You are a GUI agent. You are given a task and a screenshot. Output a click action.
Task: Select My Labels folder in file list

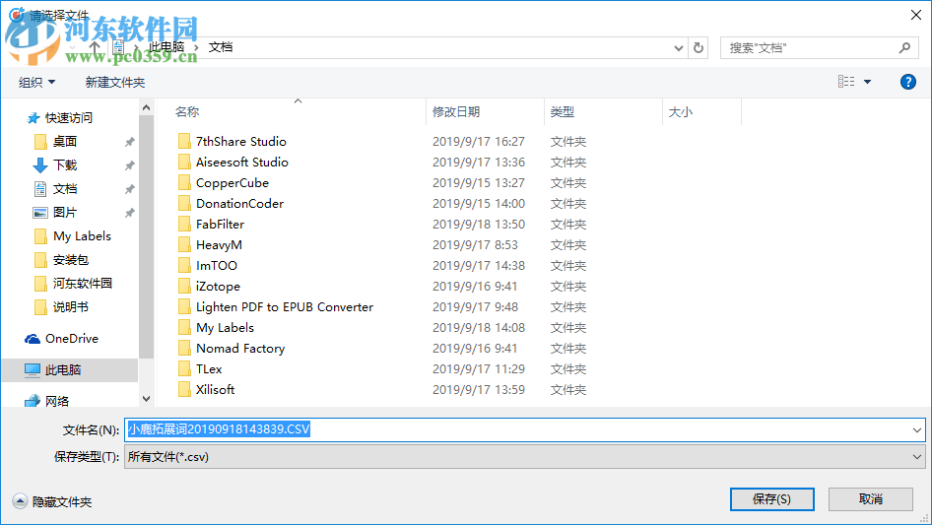pyautogui.click(x=225, y=328)
